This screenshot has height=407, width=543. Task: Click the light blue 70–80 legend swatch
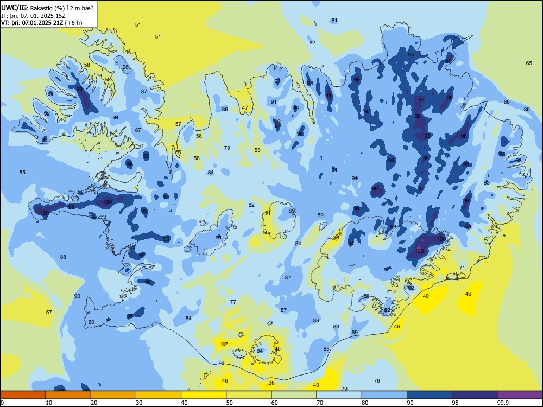tap(339, 395)
